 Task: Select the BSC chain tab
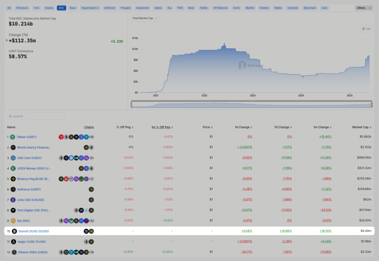(x=62, y=8)
